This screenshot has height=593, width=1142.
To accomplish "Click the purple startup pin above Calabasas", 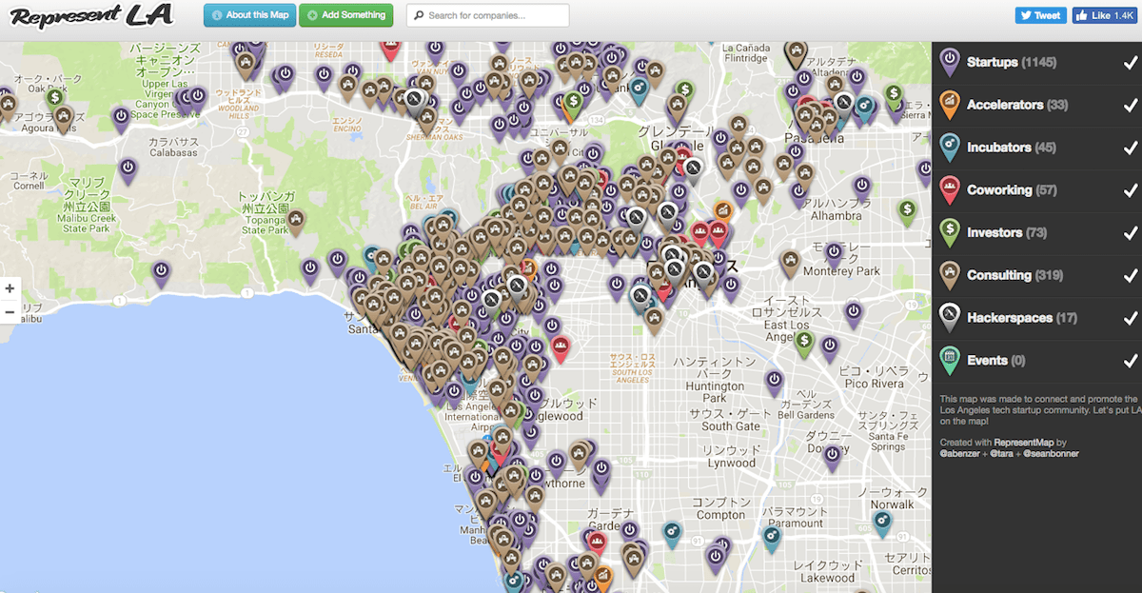I will pyautogui.click(x=121, y=119).
